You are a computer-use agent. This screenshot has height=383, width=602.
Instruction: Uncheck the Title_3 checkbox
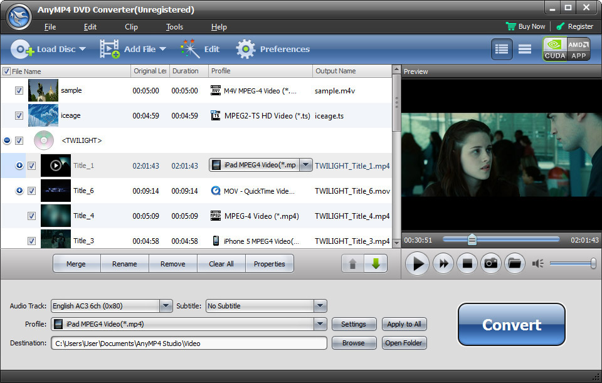pos(32,241)
